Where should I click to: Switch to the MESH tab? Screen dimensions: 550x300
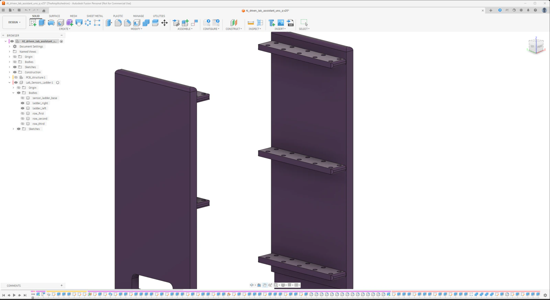74,16
